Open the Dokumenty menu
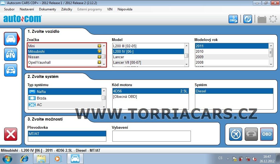Screen dimensions: 280x164 (48, 9)
